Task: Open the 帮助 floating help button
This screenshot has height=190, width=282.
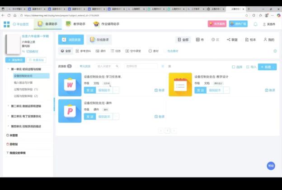Action: coord(271,166)
